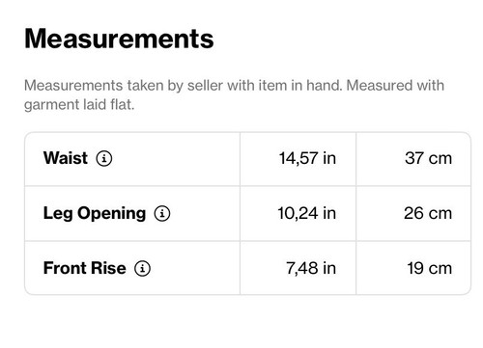The image size is (483, 348).
Task: Click the Measurements heading
Action: 119,39
